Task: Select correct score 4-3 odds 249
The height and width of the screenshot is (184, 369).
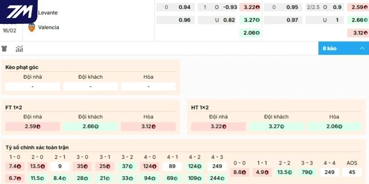Action: pyautogui.click(x=217, y=166)
